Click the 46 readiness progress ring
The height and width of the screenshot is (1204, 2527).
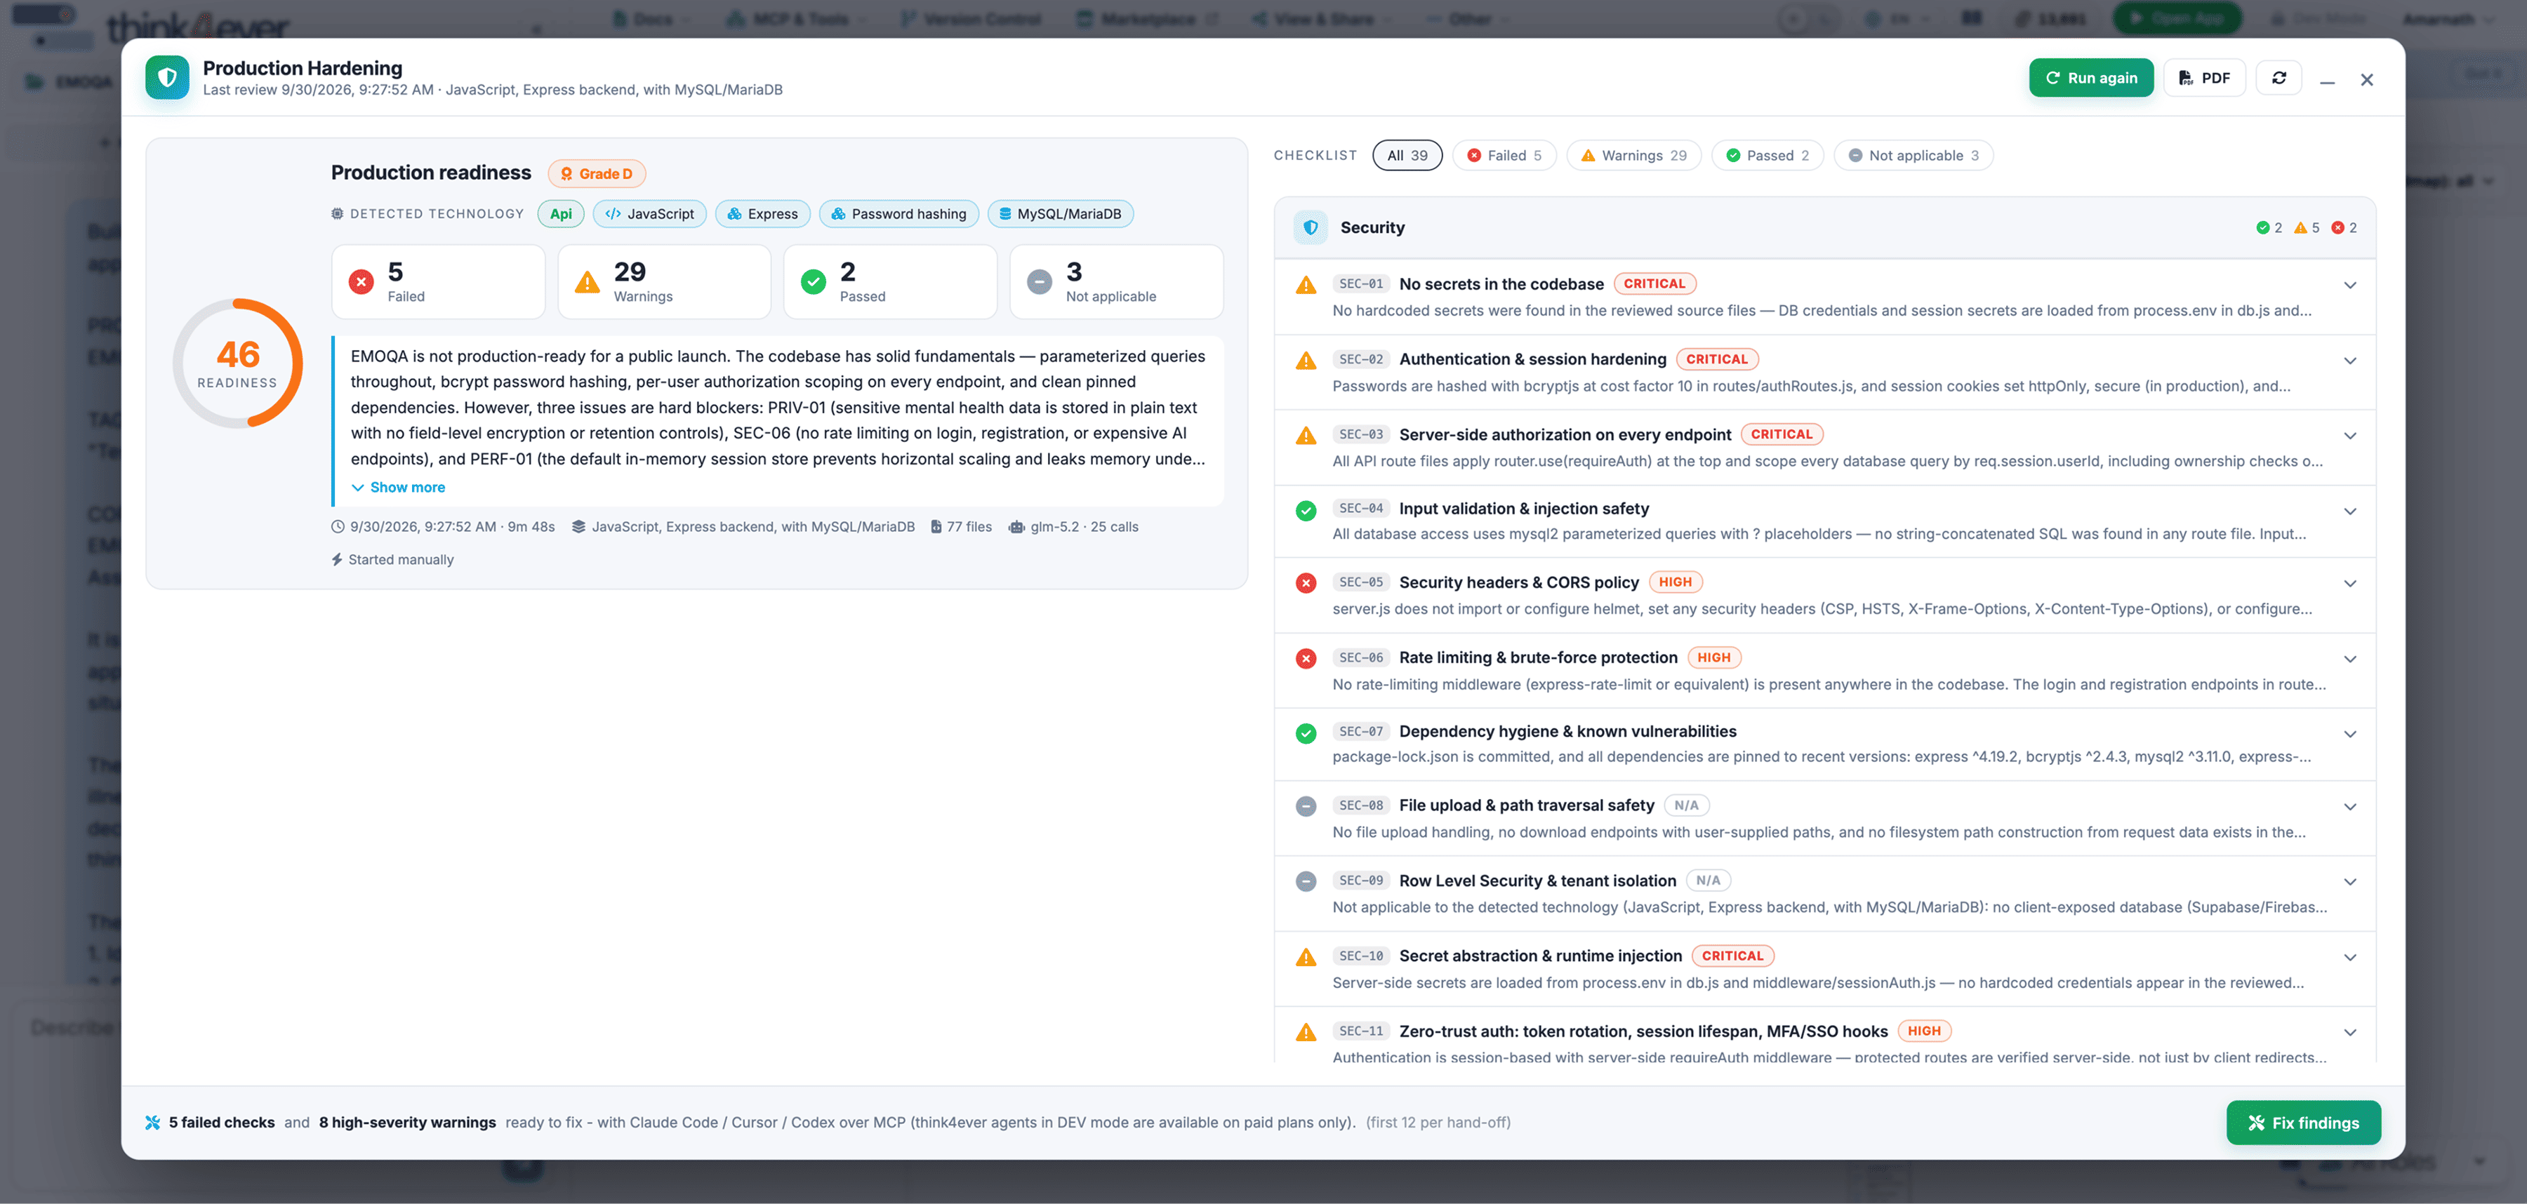point(237,363)
